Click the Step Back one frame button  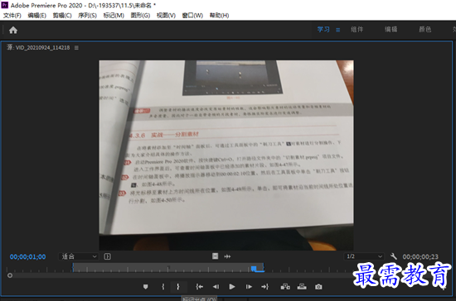216,287
